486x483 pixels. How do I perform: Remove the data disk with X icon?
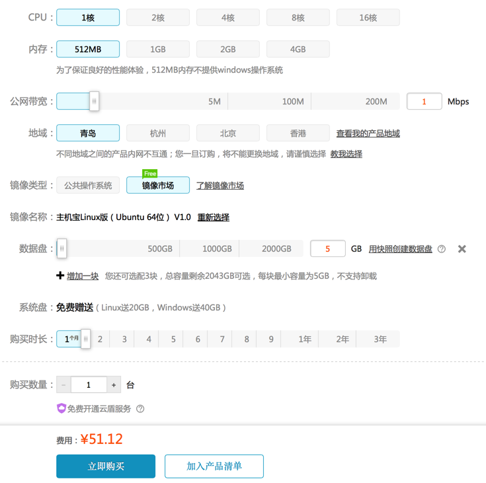coord(462,249)
